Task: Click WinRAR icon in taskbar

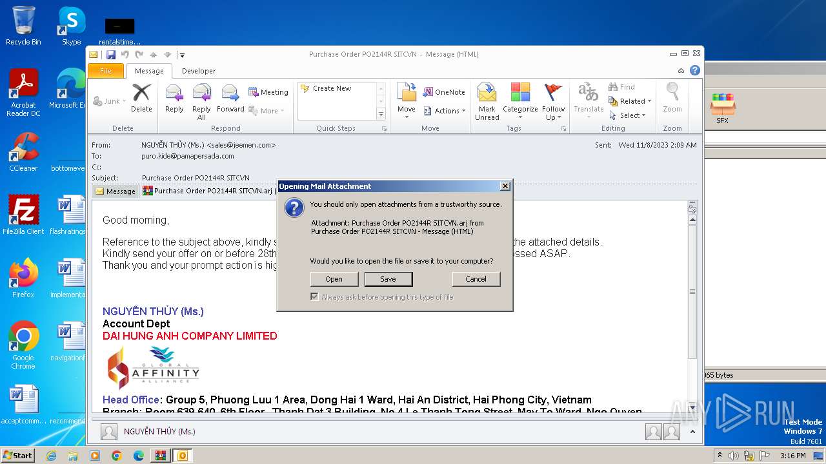Action: tap(161, 456)
